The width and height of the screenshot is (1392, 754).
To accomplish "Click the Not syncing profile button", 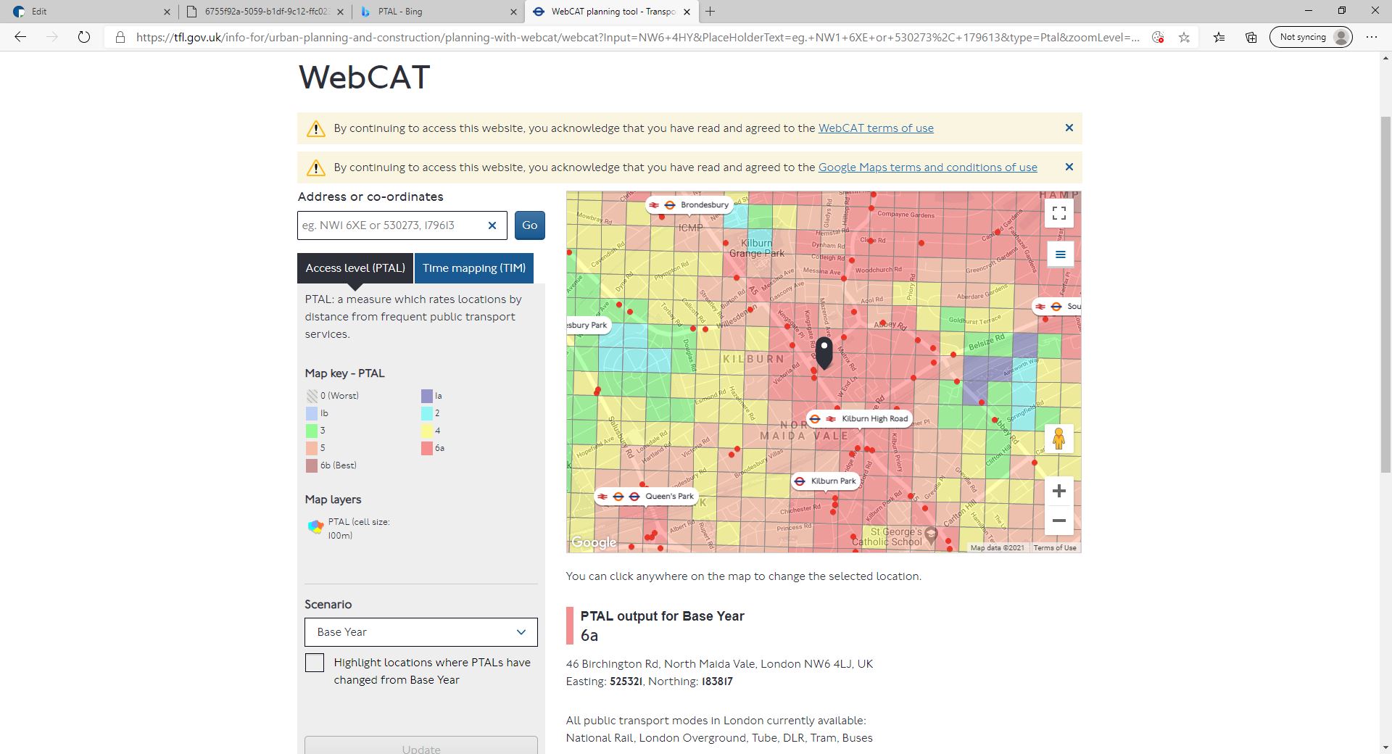I will coord(1312,37).
